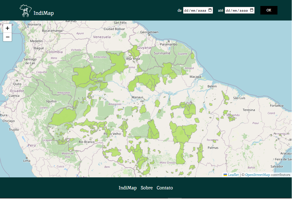Zoom out of the map with the minus button
Image resolution: width=292 pixels, height=199 pixels.
click(x=7, y=37)
